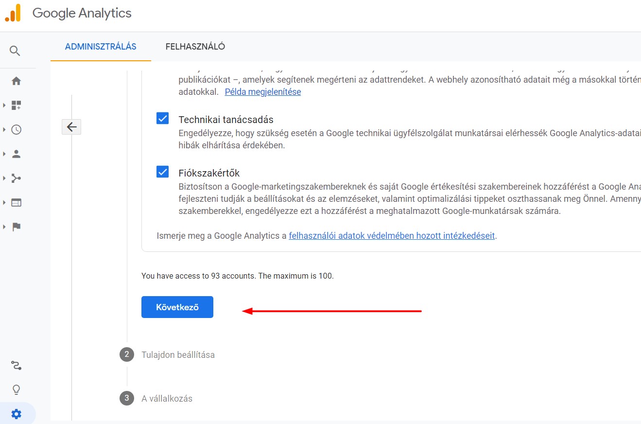Click the Következő button

pos(177,307)
